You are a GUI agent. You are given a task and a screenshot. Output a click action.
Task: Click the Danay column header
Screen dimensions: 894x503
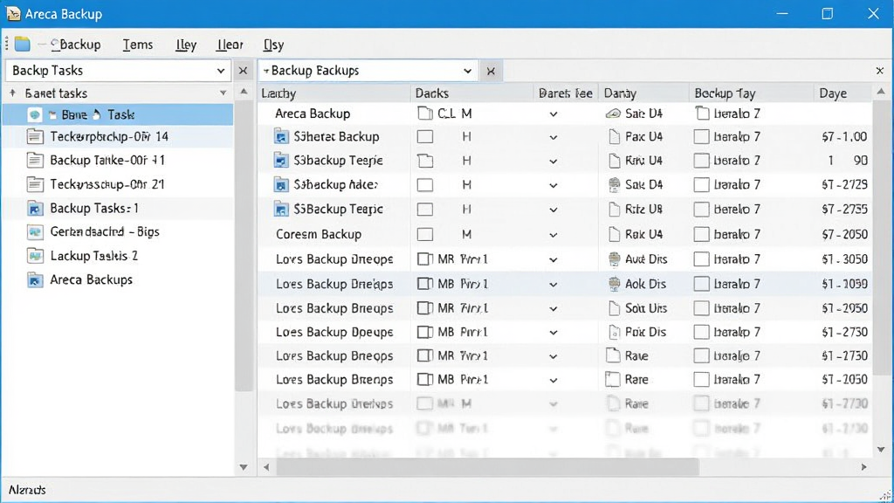pyautogui.click(x=643, y=93)
